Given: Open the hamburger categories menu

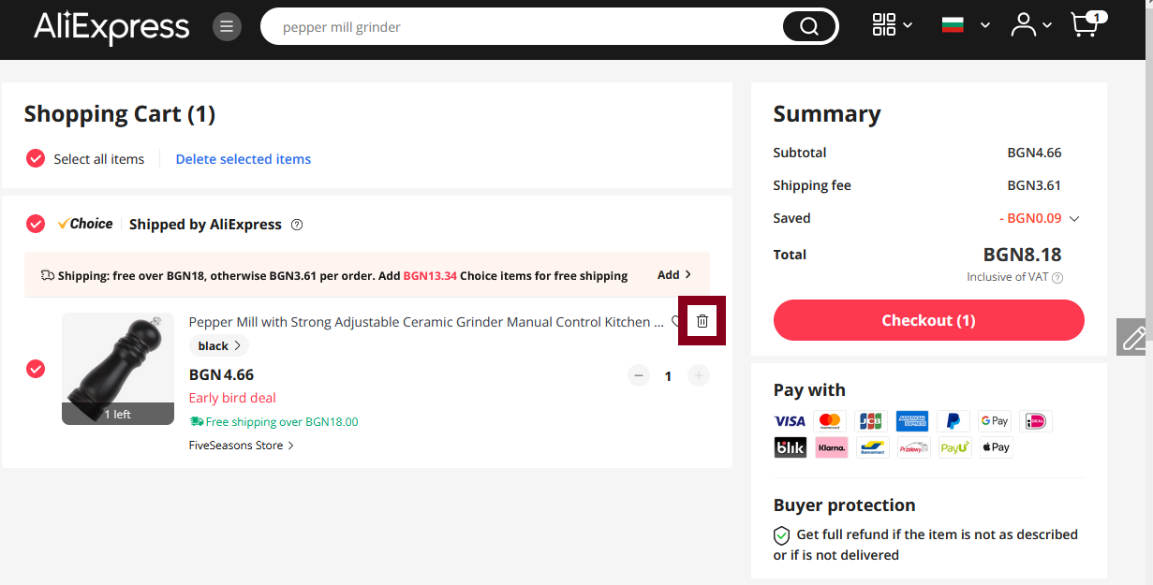Looking at the screenshot, I should coord(226,27).
